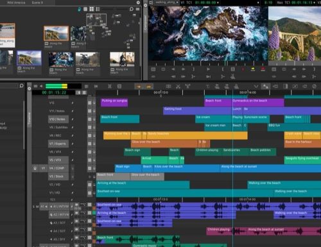Click the highlighted link selection toggle

[x=266, y=87]
